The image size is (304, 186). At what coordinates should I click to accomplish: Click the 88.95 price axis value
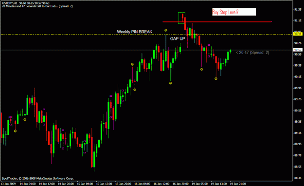298,144
